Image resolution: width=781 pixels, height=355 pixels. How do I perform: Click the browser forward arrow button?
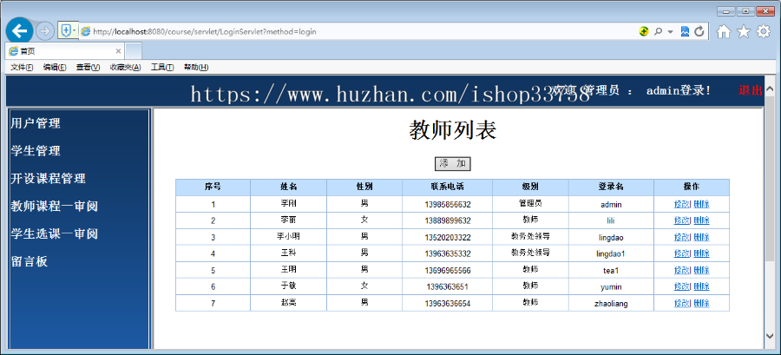pos(45,31)
